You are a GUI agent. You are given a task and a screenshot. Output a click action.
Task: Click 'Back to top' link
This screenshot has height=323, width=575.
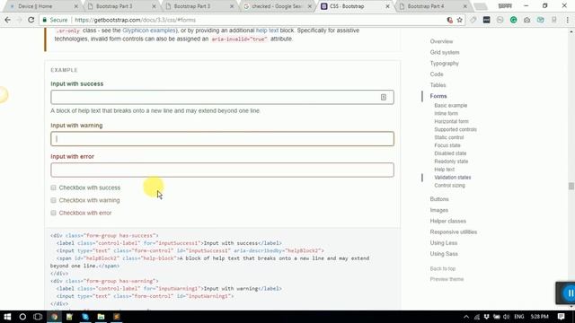tap(443, 269)
